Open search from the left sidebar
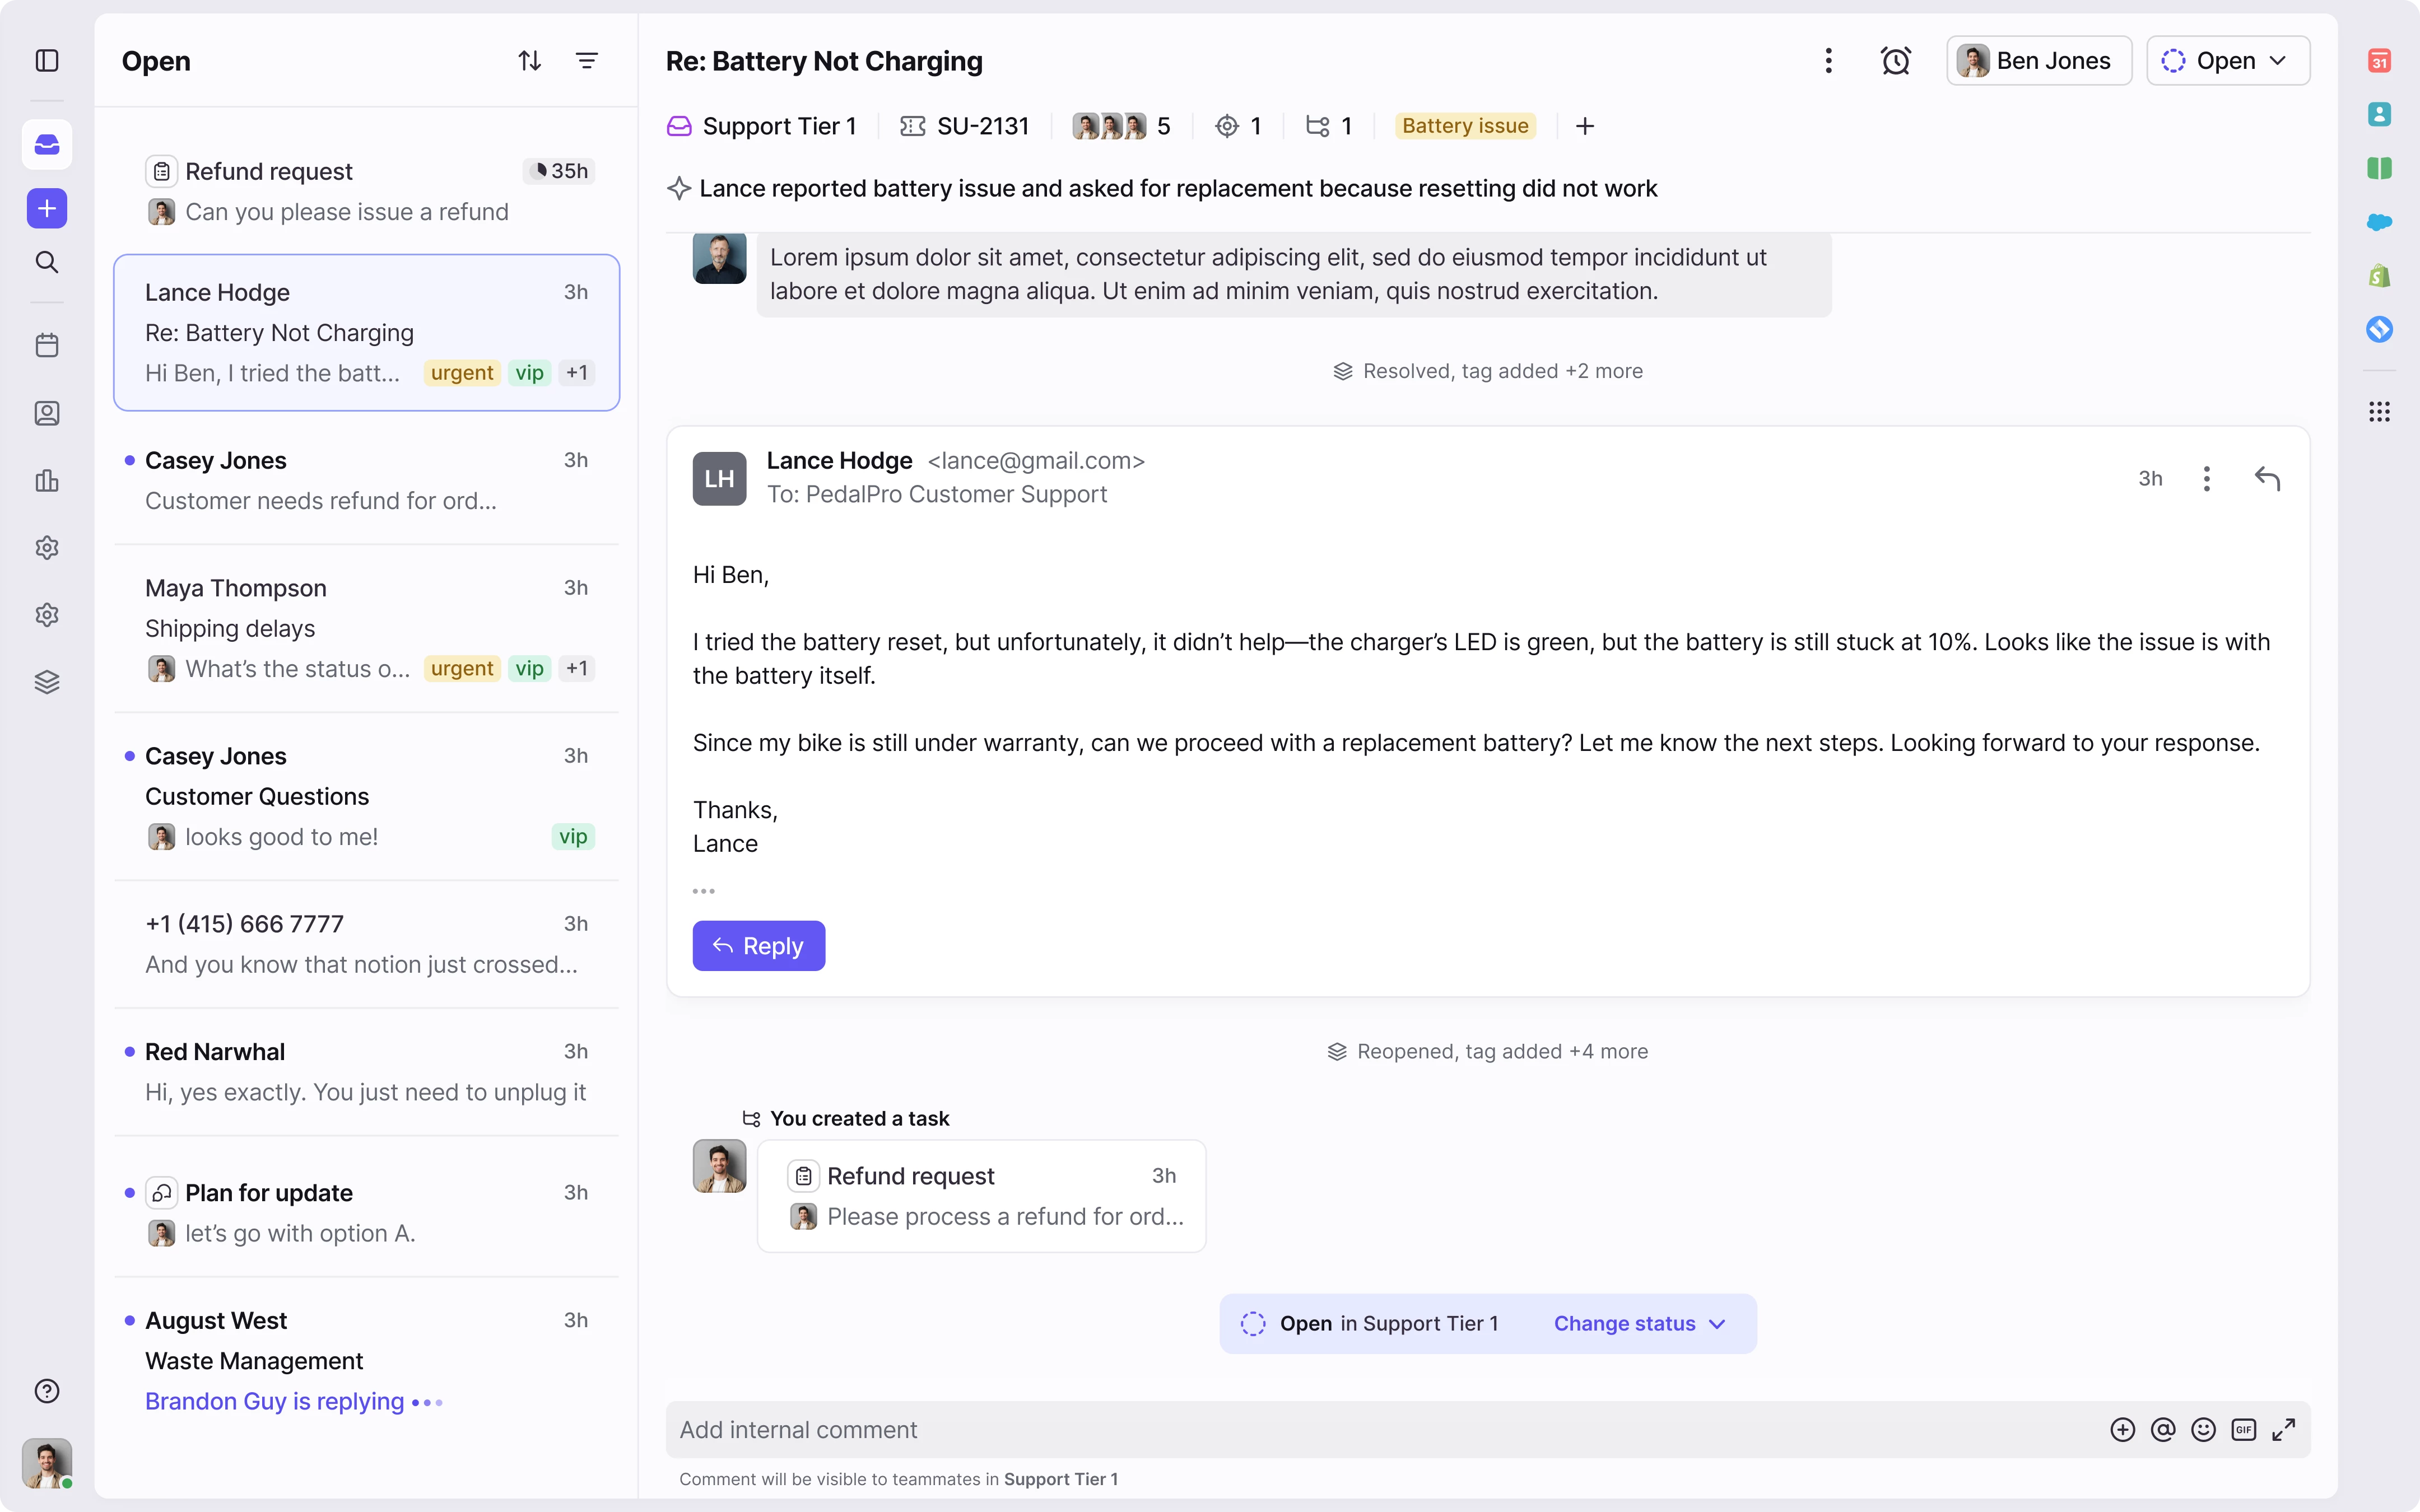 47,262
